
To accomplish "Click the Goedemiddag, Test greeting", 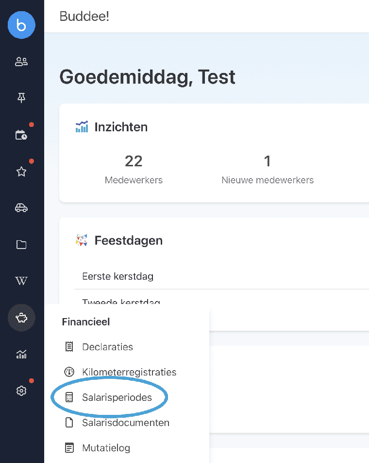I will 148,77.
